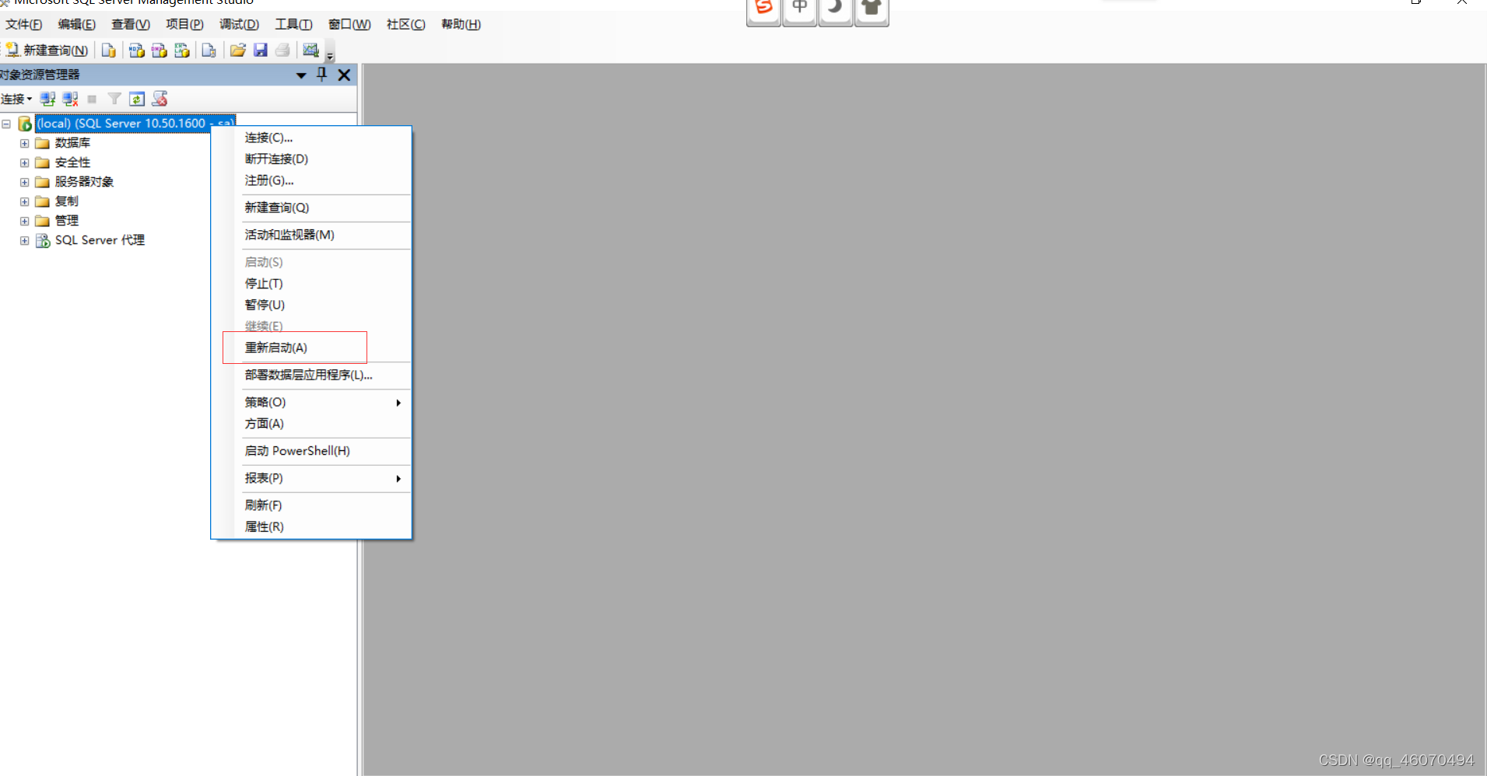Click the Activity Monitor toolbar icon
Image resolution: width=1487 pixels, height=776 pixels.
pos(310,51)
